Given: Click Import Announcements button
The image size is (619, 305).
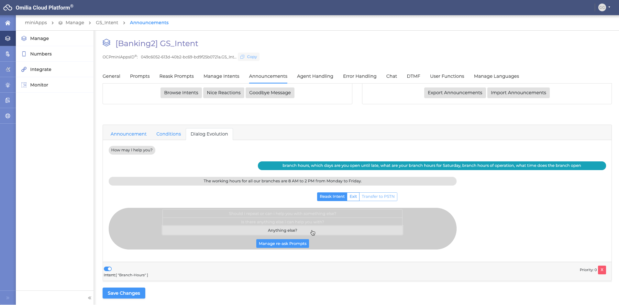Looking at the screenshot, I should point(518,93).
